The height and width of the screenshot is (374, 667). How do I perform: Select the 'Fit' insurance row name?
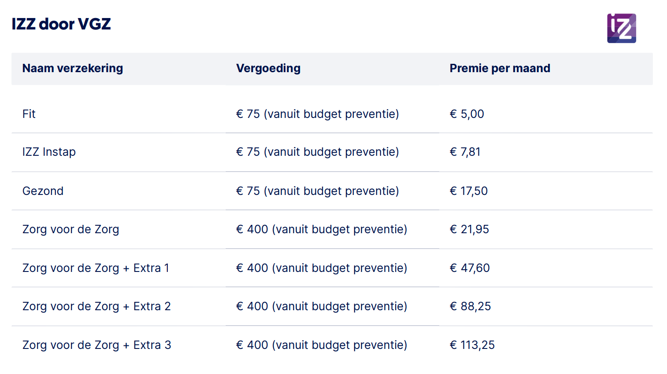point(29,114)
